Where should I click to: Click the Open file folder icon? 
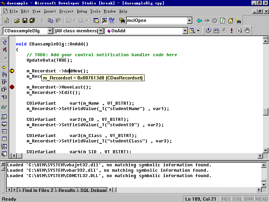point(17,21)
